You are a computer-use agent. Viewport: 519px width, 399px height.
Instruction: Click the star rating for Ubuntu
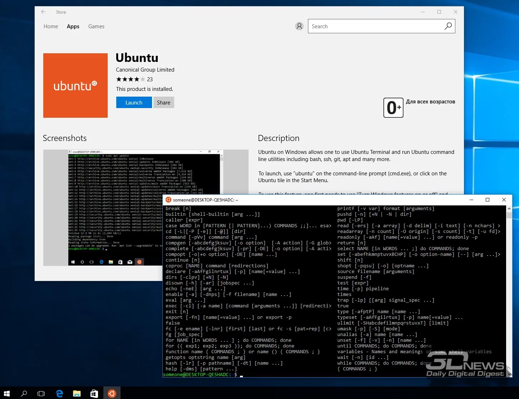click(131, 79)
